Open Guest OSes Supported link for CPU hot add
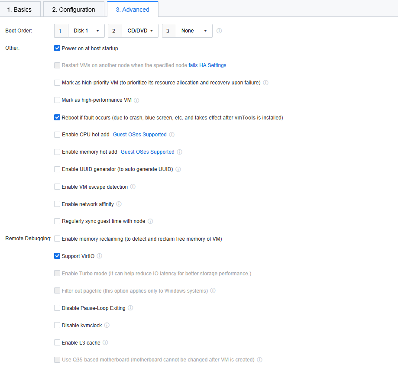398x371 pixels. [x=139, y=135]
